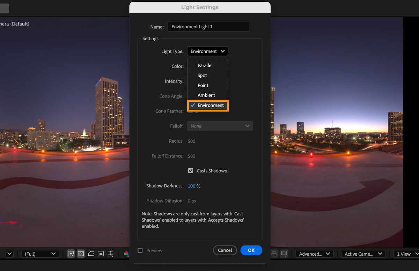This screenshot has width=419, height=271.
Task: Toggle the transparency grid icon
Action: click(x=81, y=254)
